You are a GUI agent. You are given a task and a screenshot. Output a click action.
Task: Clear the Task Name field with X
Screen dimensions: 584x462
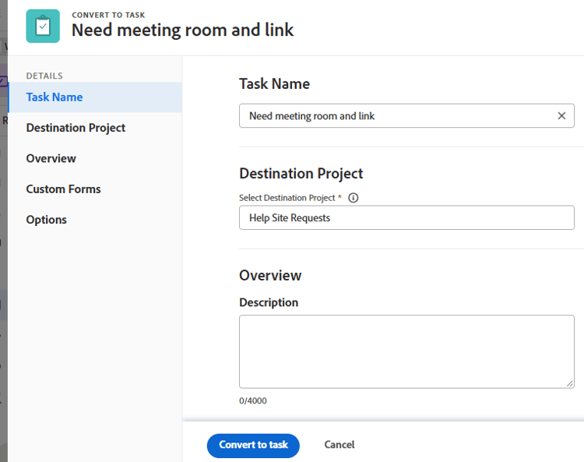tap(561, 116)
